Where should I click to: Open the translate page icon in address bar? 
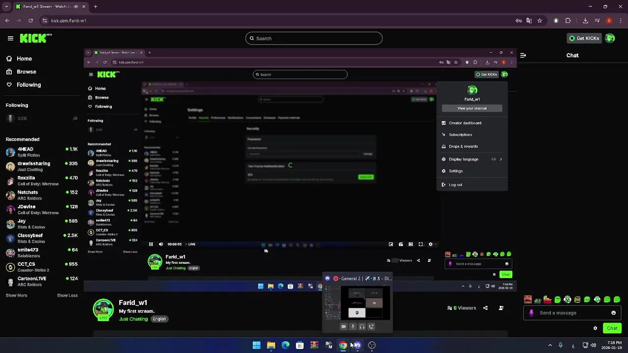[x=529, y=21]
